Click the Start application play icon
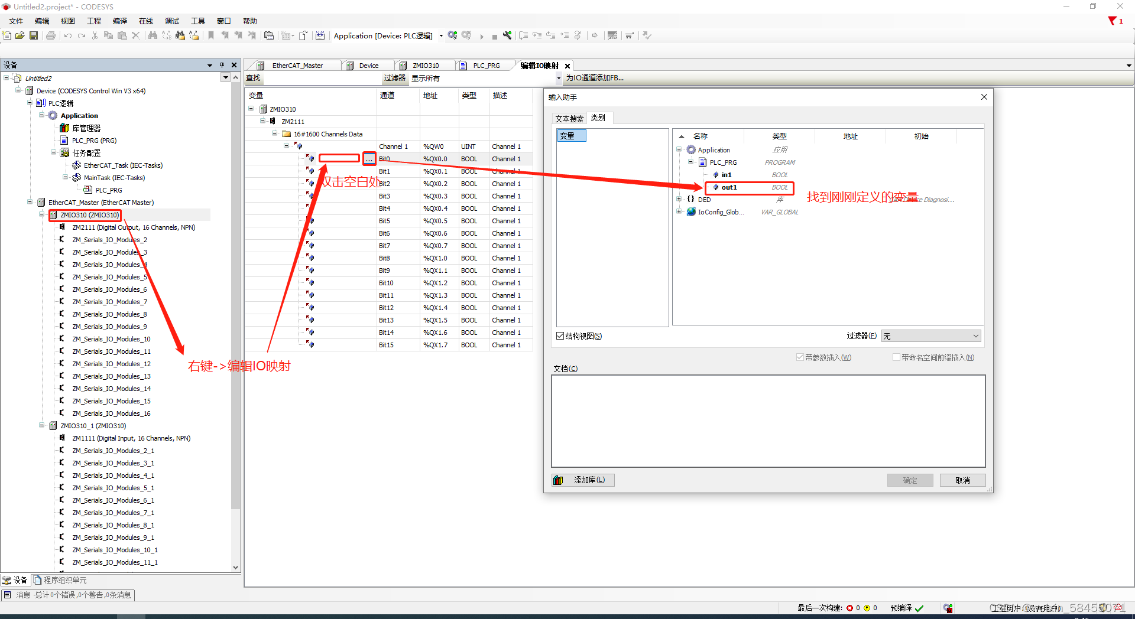The width and height of the screenshot is (1135, 619). click(x=482, y=35)
